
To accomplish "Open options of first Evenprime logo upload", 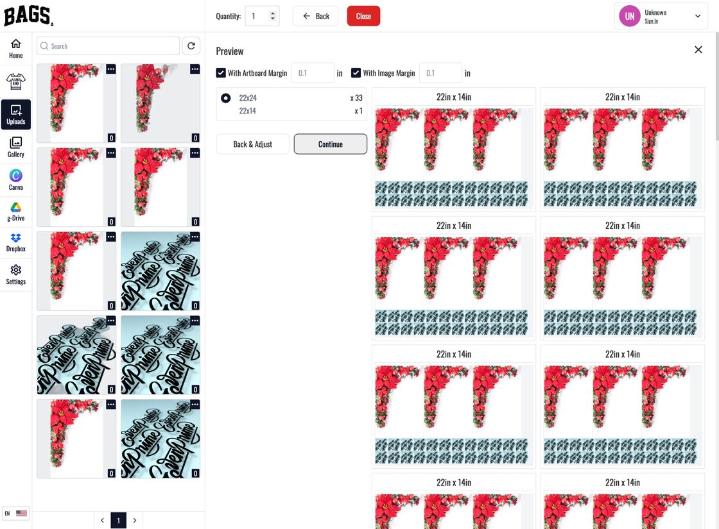I will [195, 237].
